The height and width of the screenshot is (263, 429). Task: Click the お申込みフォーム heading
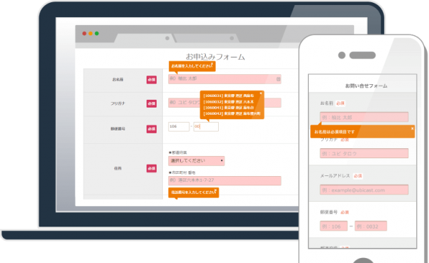(215, 57)
